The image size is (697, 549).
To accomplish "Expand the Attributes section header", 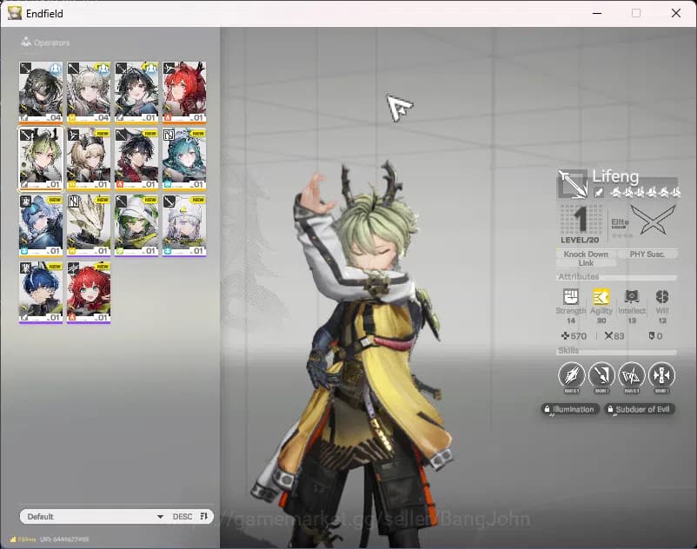I will point(578,277).
